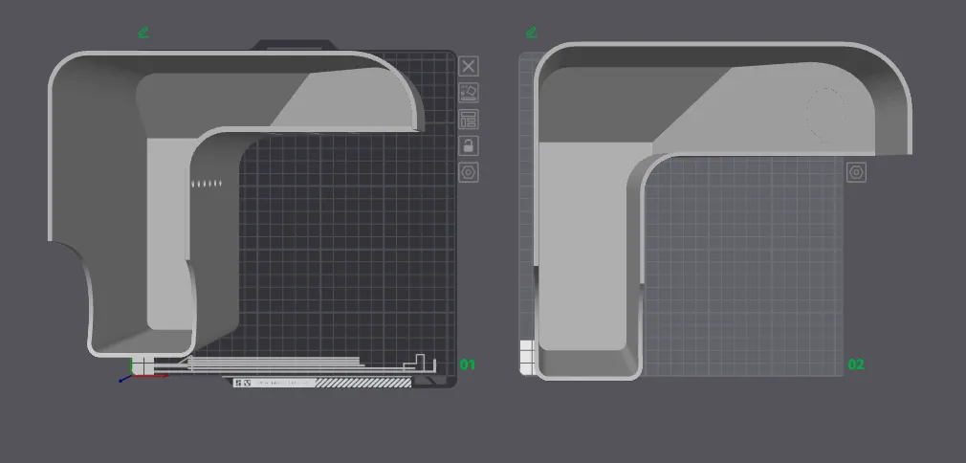Click the hatched bed label strip on plate 01
This screenshot has width=966, height=463.
point(362,383)
